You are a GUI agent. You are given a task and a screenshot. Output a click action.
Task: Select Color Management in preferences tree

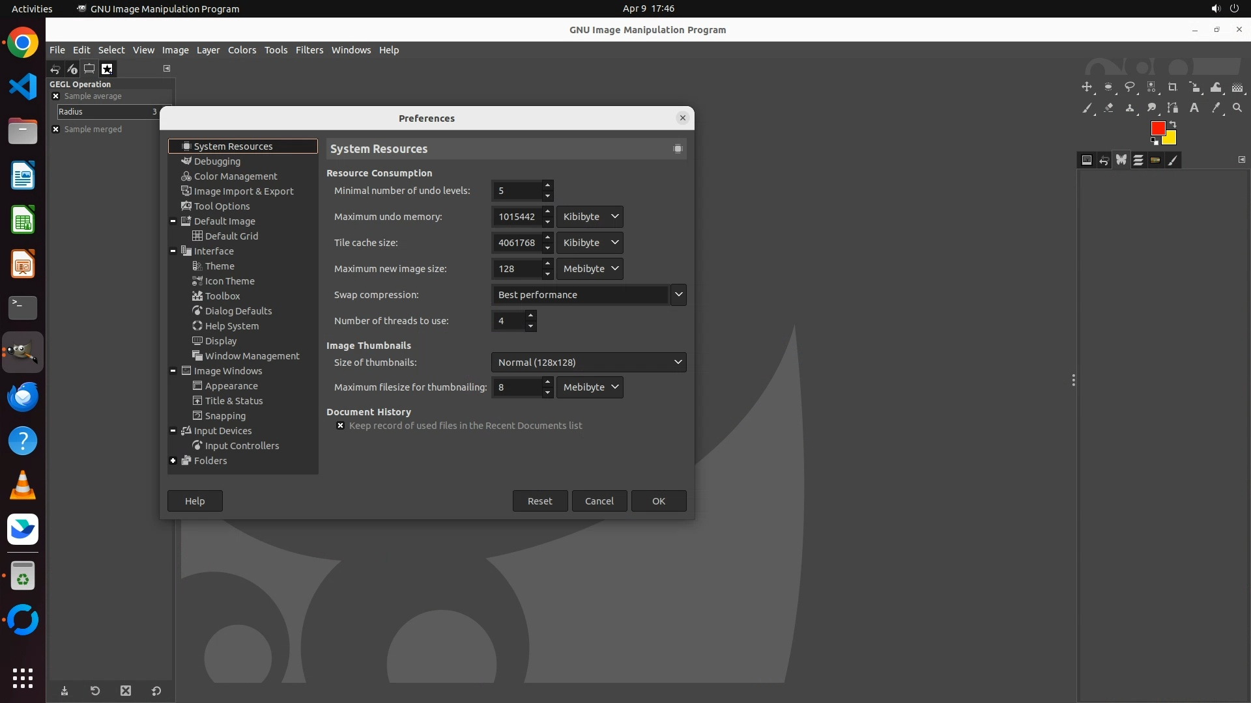235,176
